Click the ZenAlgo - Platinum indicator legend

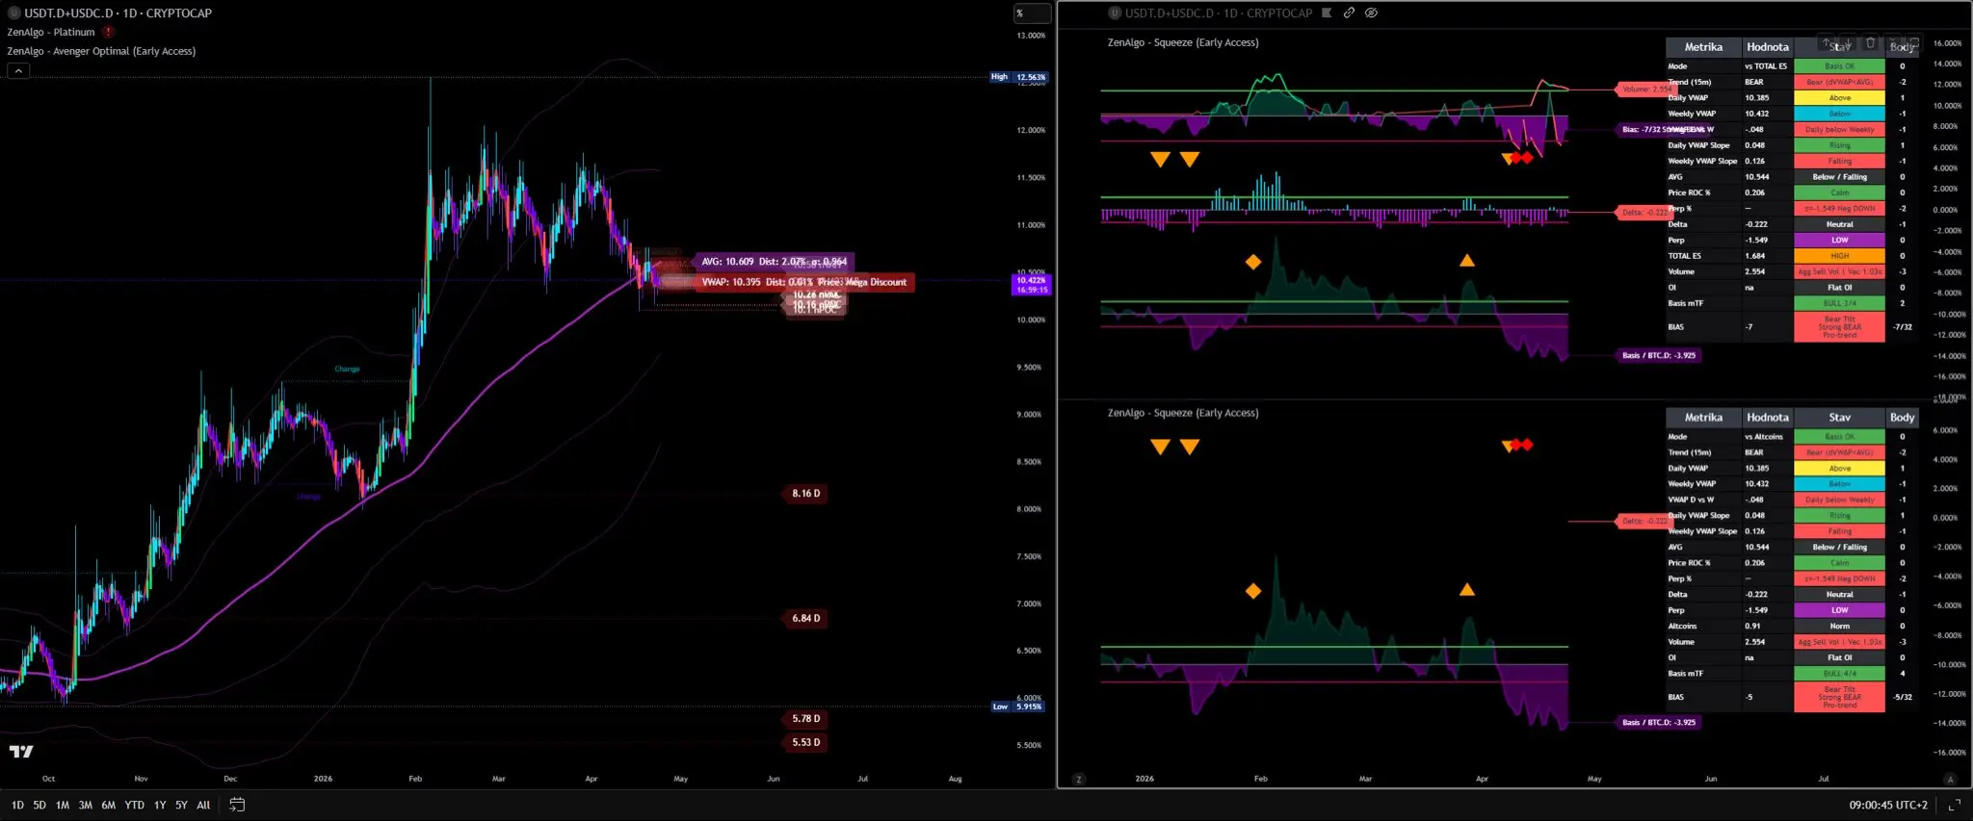51,32
